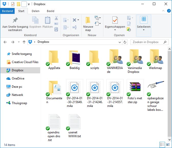Click the Nieuwe map folder icon
This screenshot has height=148, width=172.
88,20
